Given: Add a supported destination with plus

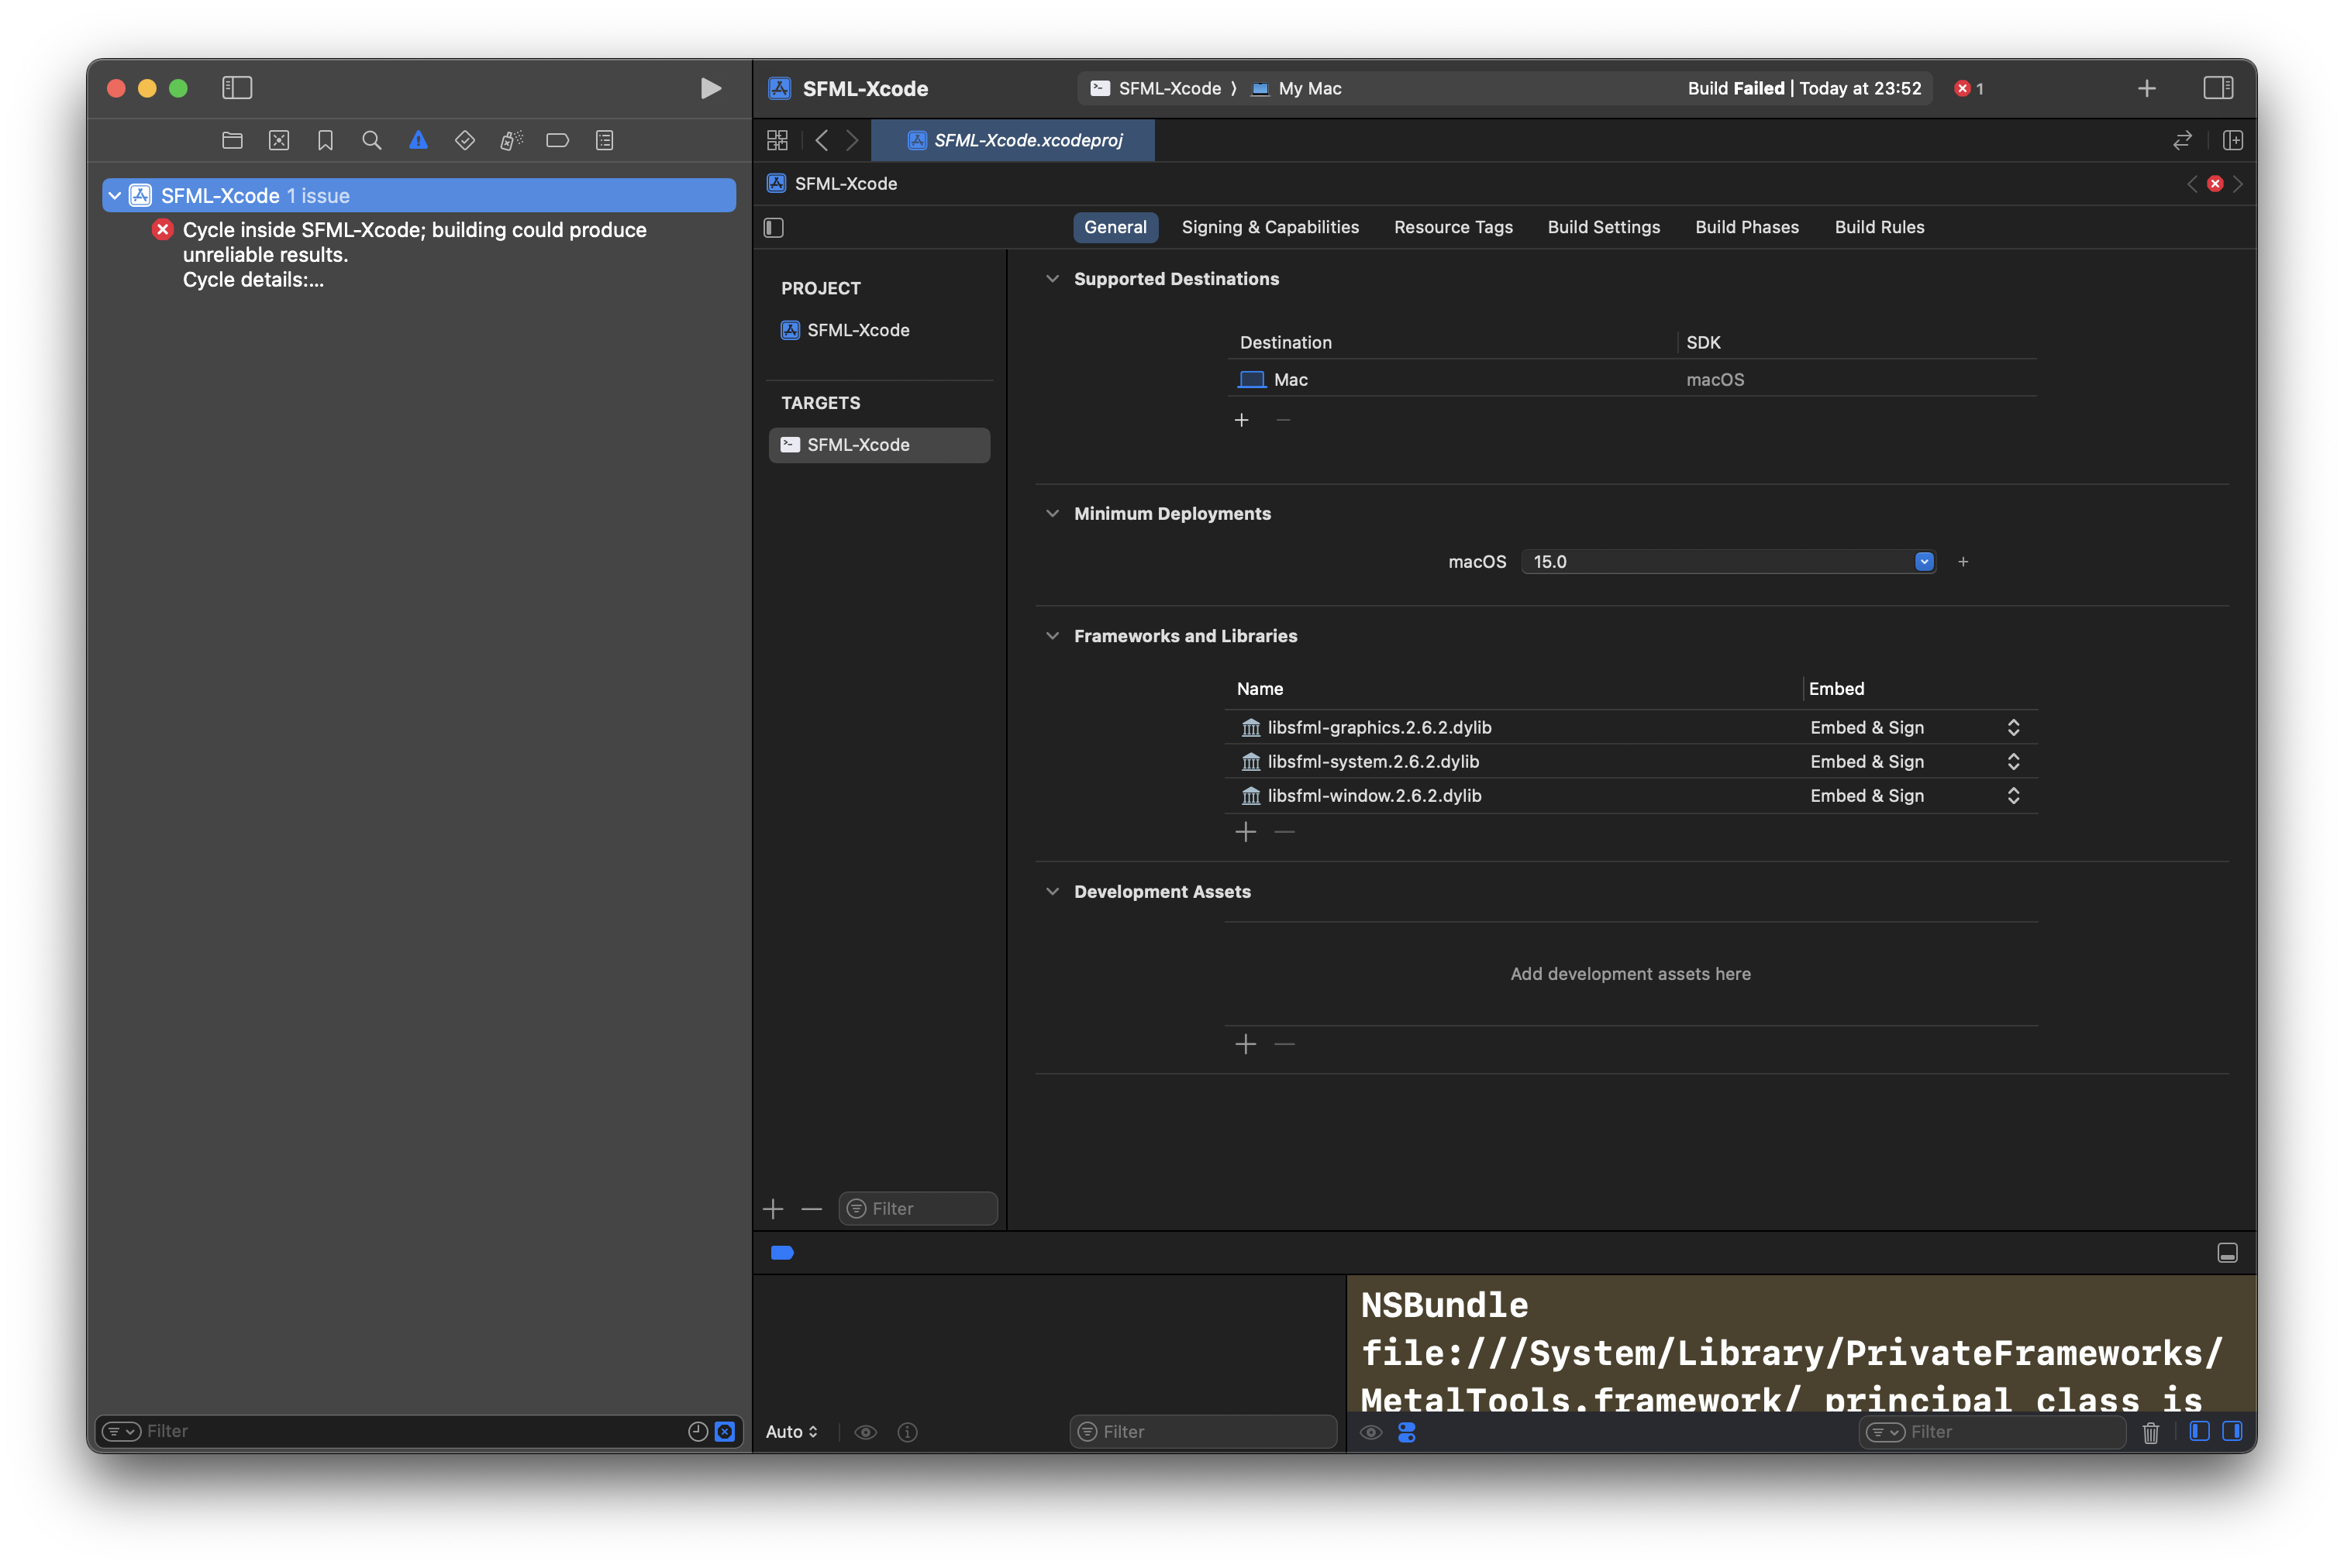Looking at the screenshot, I should pyautogui.click(x=1240, y=420).
